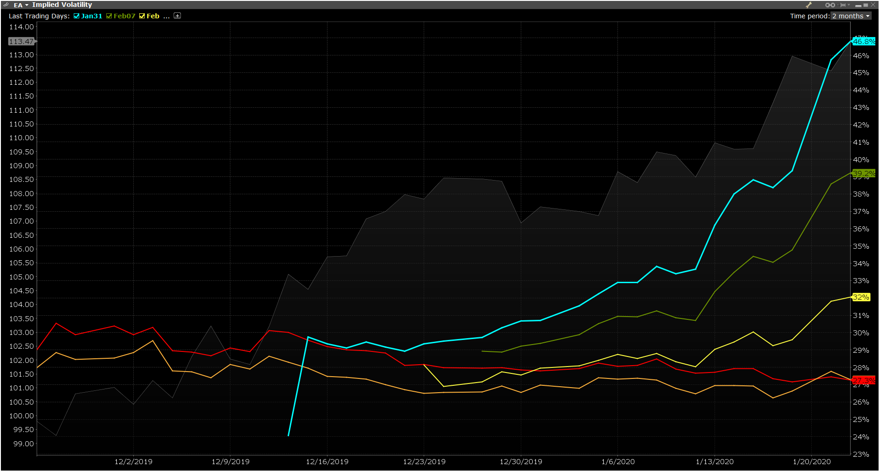Open the small arrow beside the pin
The image size is (879, 471).
[x=849, y=5]
